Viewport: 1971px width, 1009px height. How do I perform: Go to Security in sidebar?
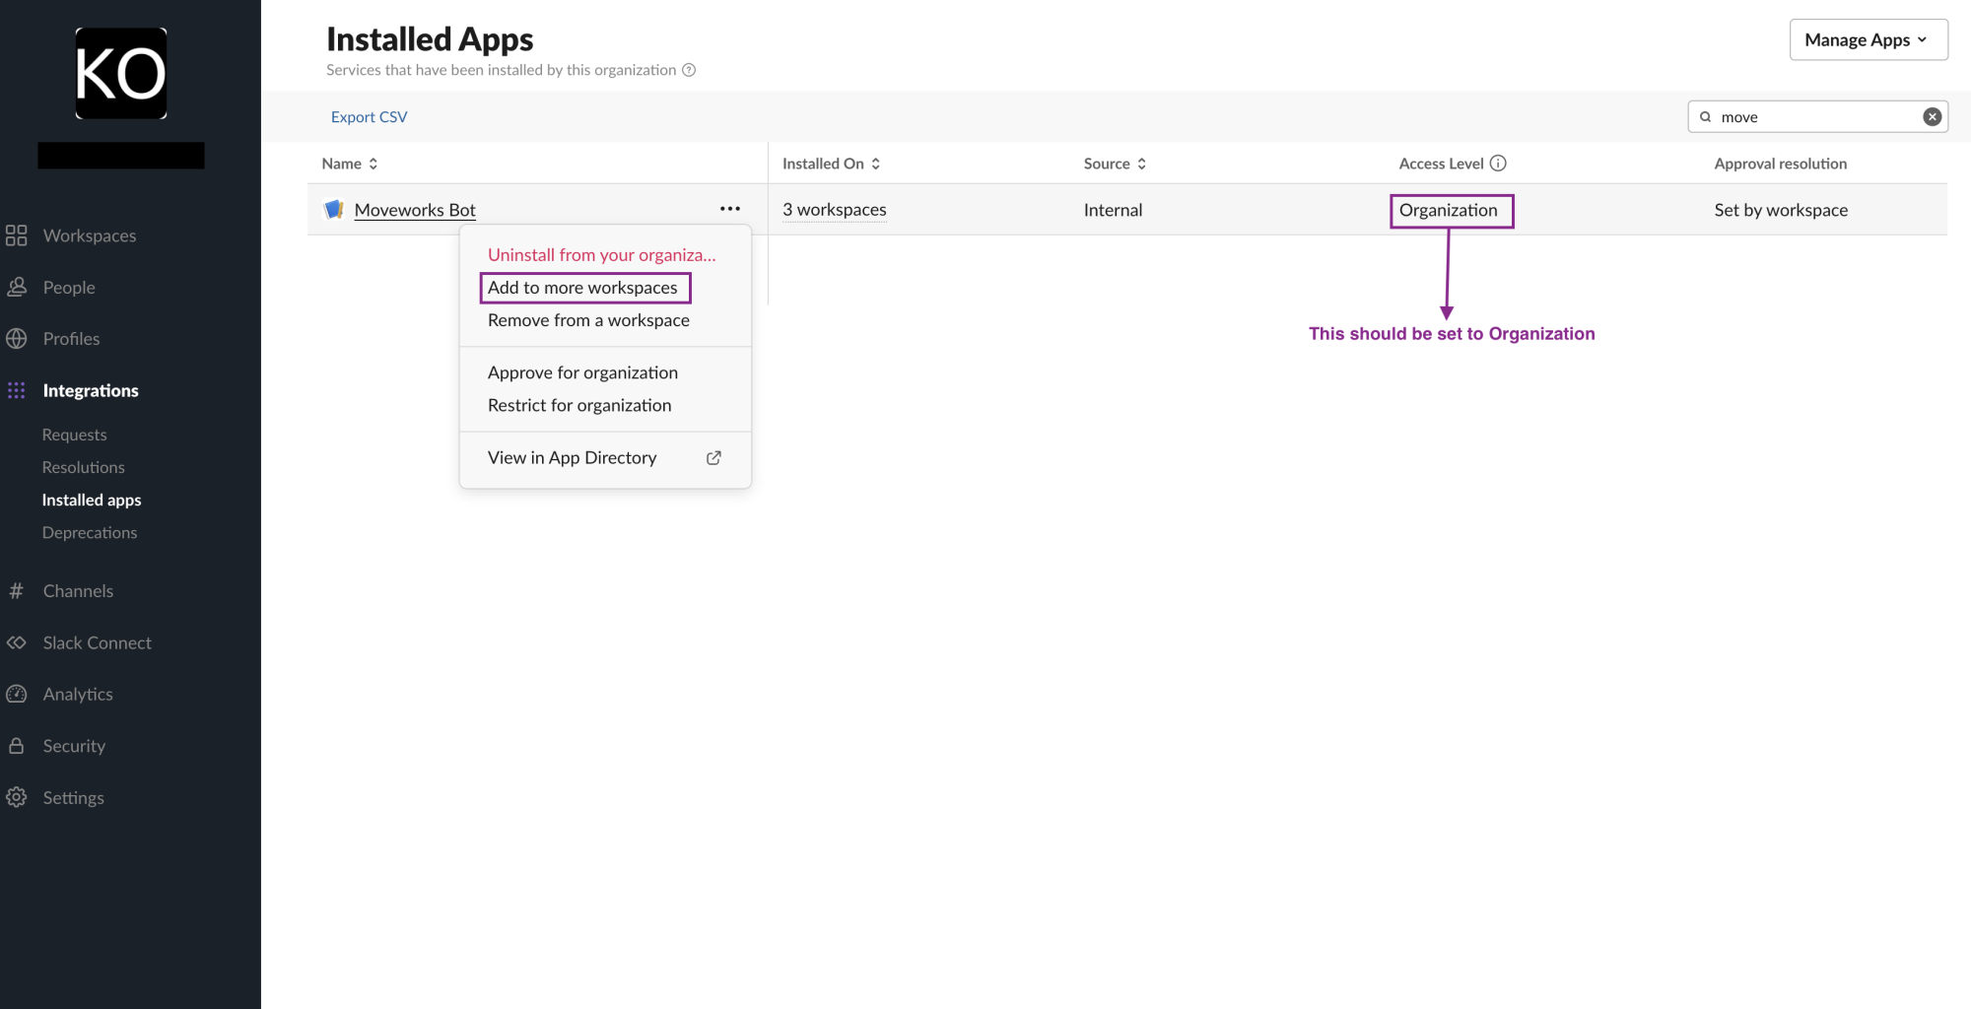pos(74,746)
